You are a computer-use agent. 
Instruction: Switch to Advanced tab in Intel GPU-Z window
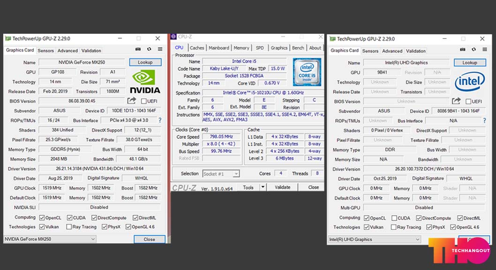click(392, 51)
